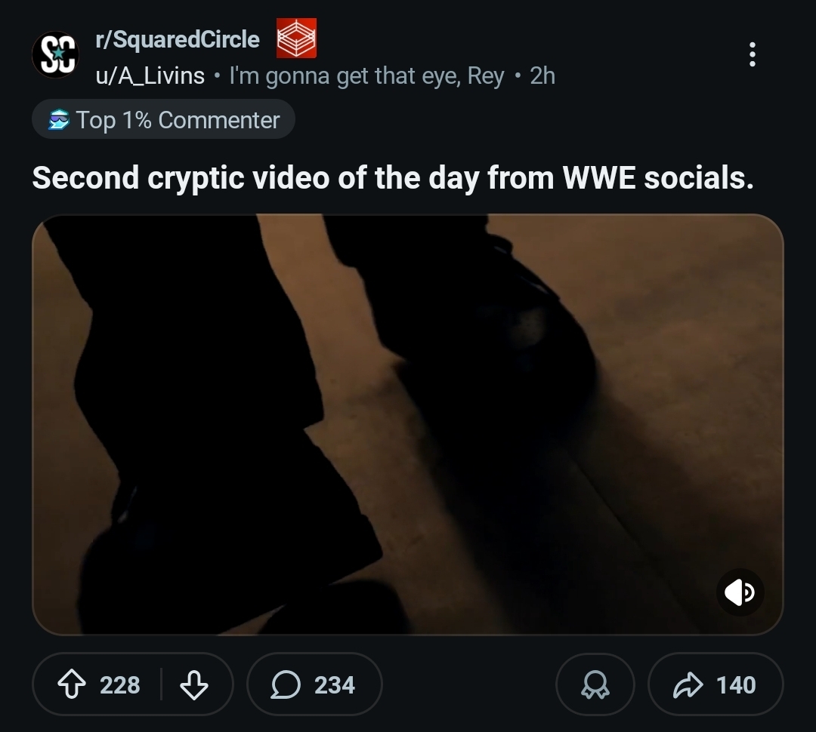The image size is (816, 732).
Task: Click the speech bubble comment icon
Action: click(286, 685)
